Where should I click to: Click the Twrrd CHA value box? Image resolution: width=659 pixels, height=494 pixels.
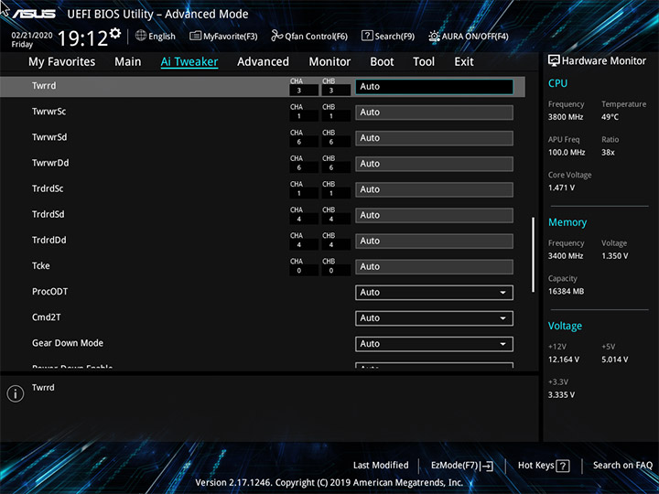click(x=304, y=90)
